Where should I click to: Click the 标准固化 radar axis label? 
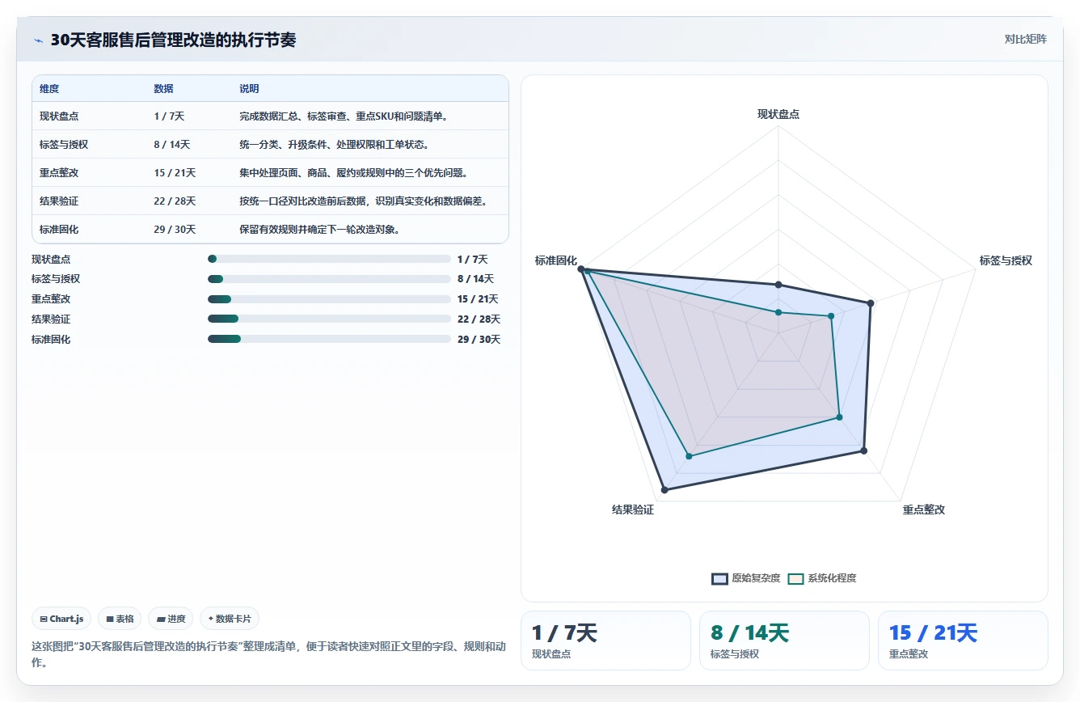[556, 260]
